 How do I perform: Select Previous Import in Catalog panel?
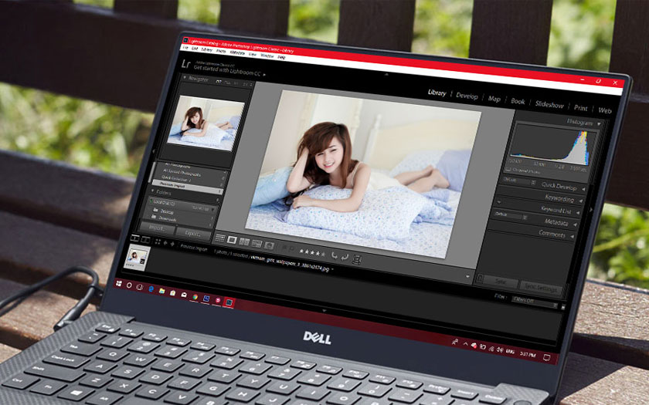(187, 186)
